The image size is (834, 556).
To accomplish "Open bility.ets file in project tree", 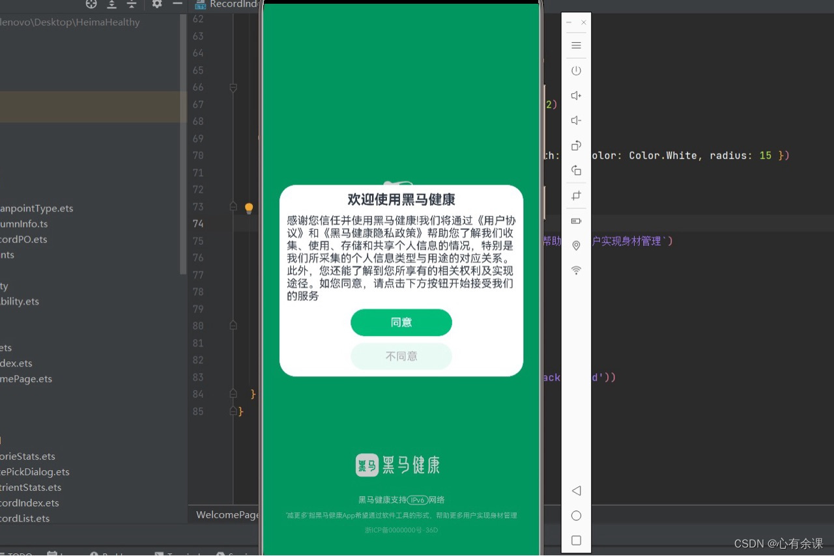I will [20, 301].
